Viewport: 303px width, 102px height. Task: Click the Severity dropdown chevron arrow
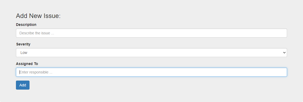(x=284, y=53)
